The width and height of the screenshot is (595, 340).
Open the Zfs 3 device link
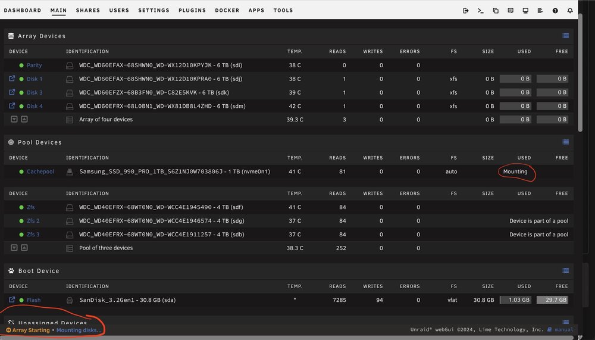click(33, 235)
